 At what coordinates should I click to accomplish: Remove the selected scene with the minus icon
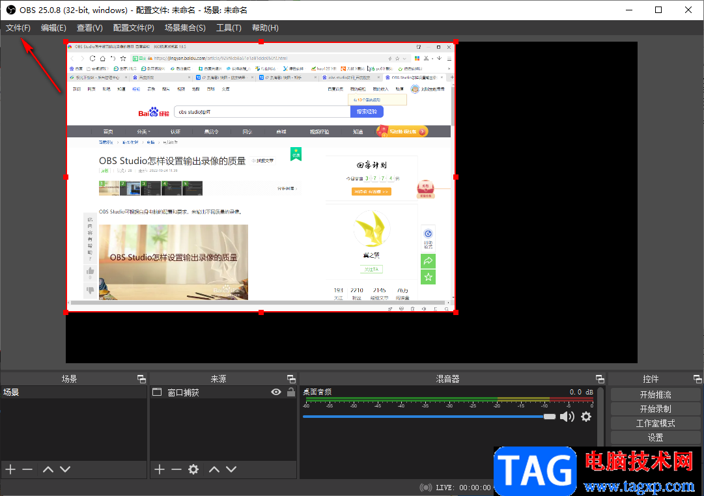coord(27,469)
